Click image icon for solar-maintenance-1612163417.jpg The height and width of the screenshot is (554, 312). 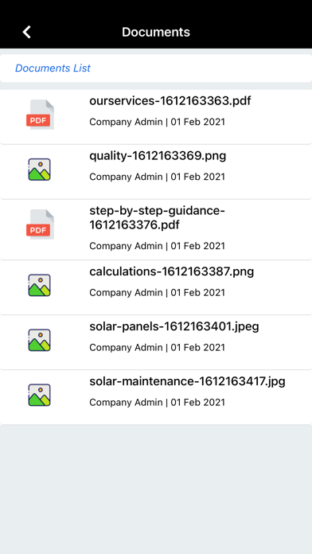click(39, 395)
